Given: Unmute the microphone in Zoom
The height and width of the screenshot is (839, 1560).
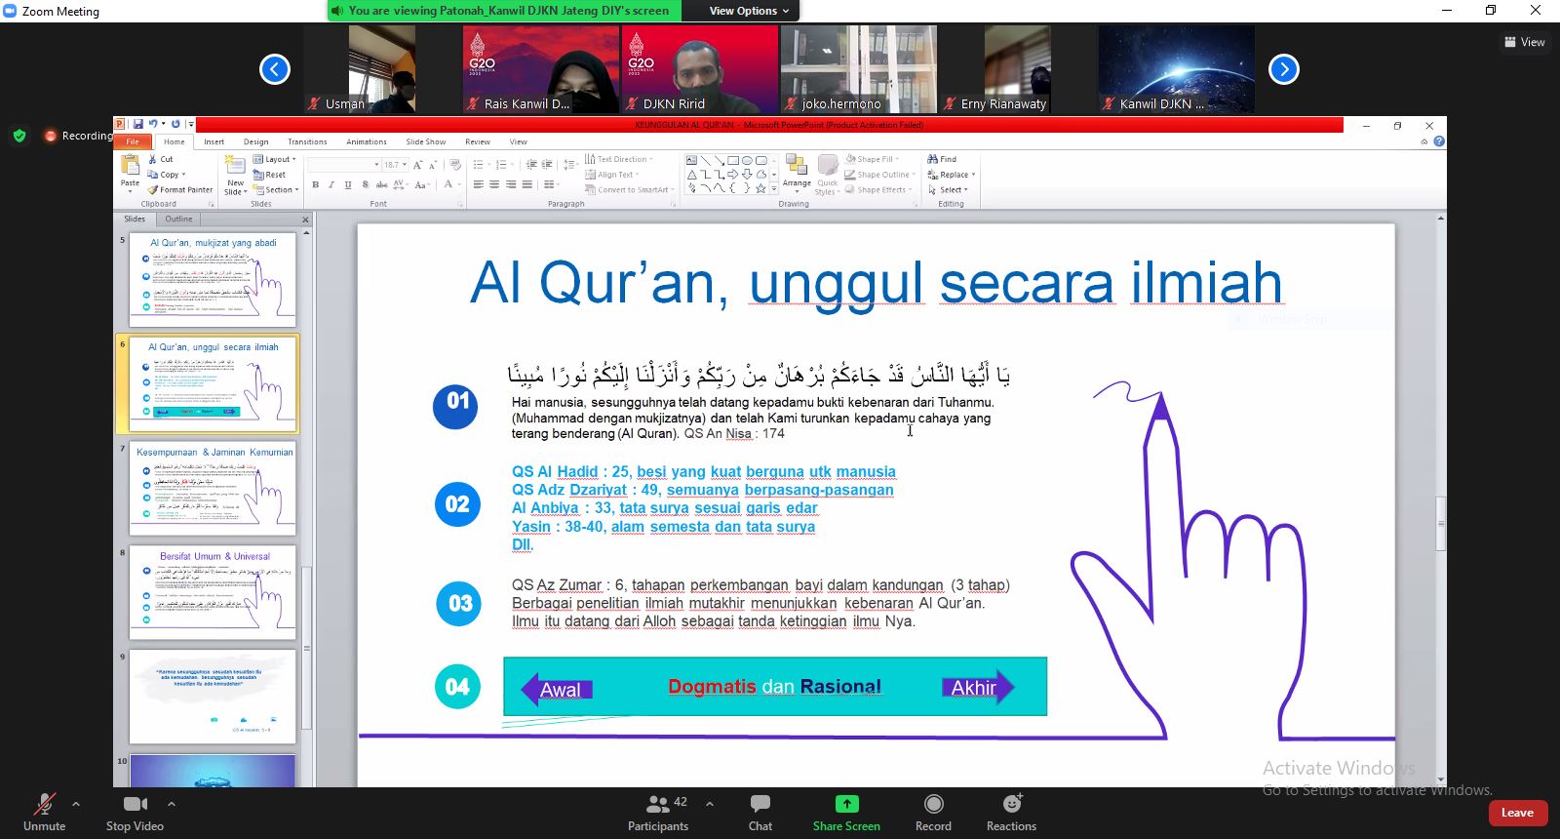Looking at the screenshot, I should coord(44,813).
